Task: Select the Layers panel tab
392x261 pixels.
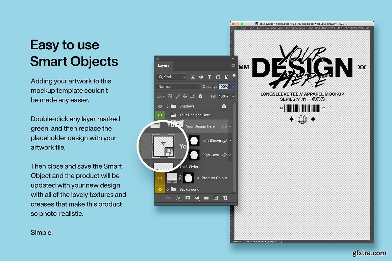Action: tap(164, 66)
